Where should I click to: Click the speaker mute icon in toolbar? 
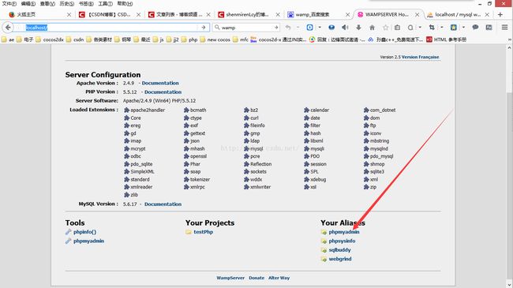pyautogui.click(x=345, y=28)
